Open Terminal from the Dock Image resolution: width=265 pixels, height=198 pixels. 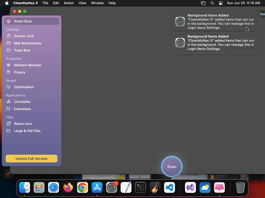click(x=141, y=187)
